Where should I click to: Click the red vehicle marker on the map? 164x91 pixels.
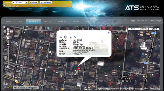tap(79, 69)
